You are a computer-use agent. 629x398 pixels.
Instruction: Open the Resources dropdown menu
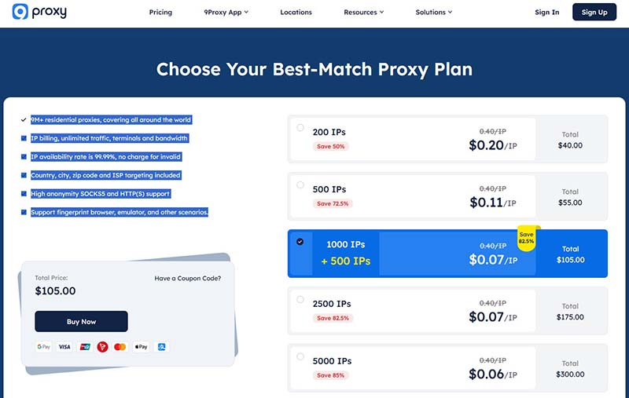[x=364, y=13]
